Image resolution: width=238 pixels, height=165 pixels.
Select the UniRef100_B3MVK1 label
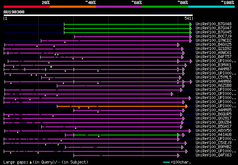213,65
